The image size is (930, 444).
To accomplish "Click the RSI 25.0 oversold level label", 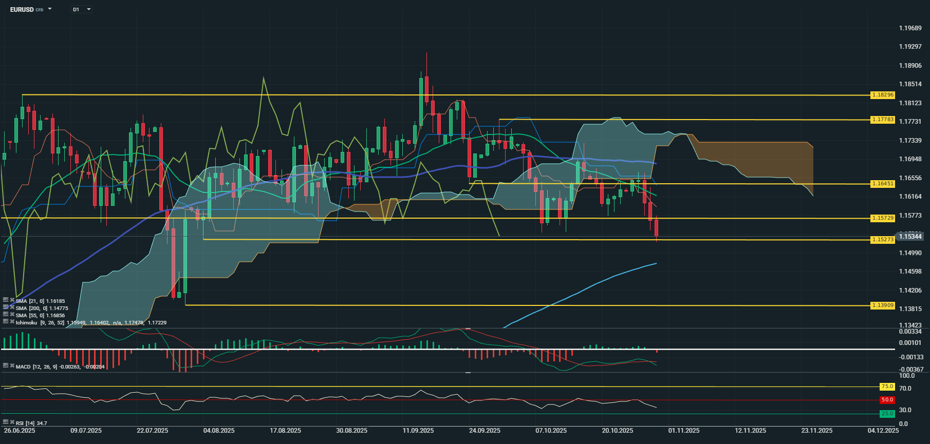I will pyautogui.click(x=887, y=413).
